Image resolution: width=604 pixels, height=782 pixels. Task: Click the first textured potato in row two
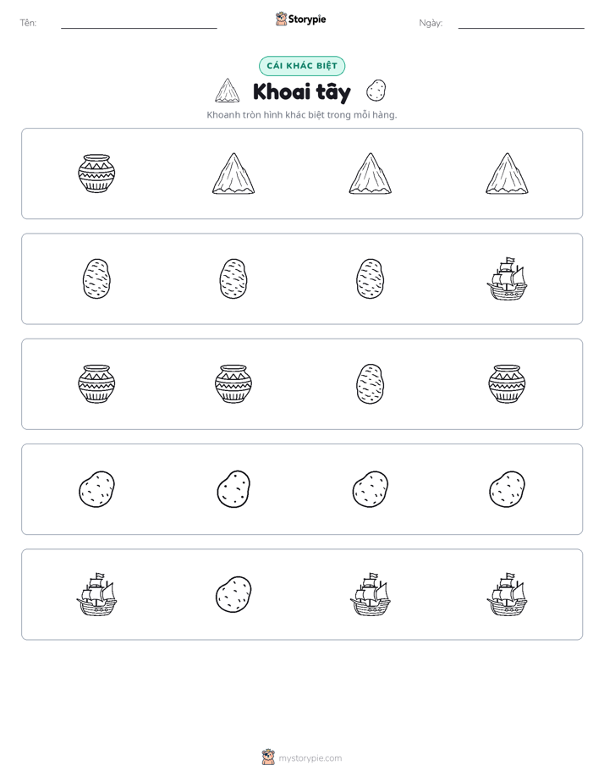(96, 278)
